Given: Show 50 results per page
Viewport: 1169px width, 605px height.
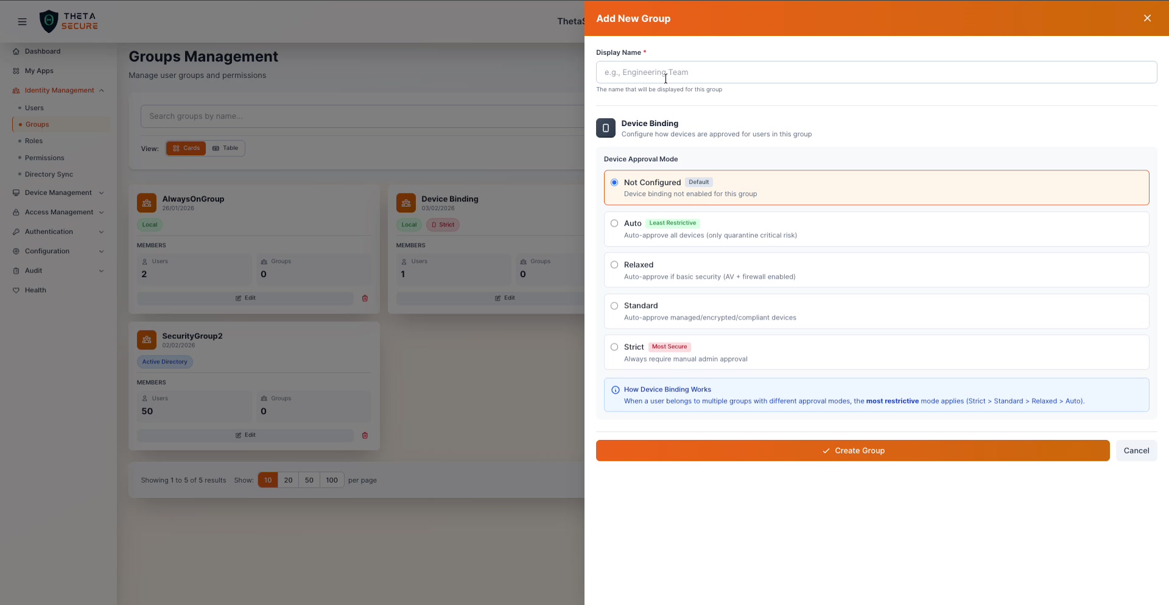Looking at the screenshot, I should coord(309,480).
